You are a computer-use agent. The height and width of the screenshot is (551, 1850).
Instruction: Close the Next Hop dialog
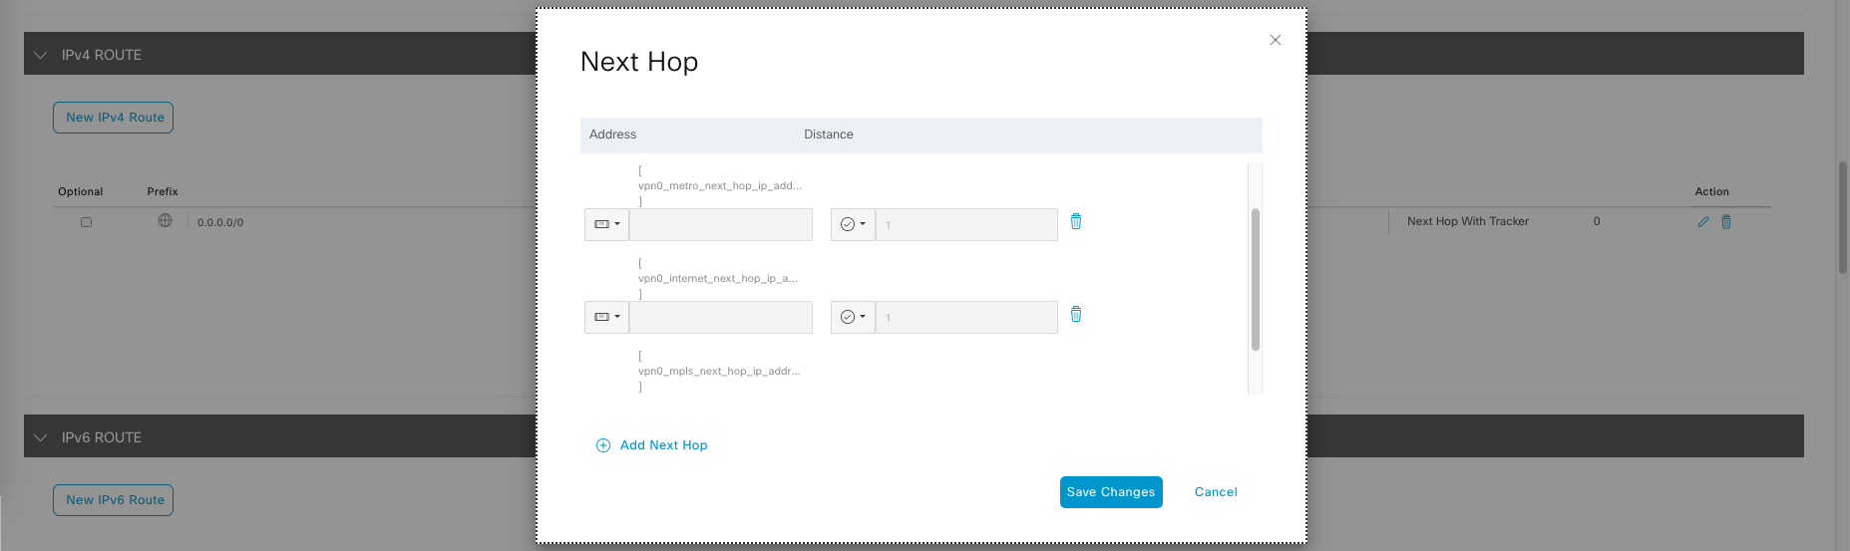[x=1275, y=40]
